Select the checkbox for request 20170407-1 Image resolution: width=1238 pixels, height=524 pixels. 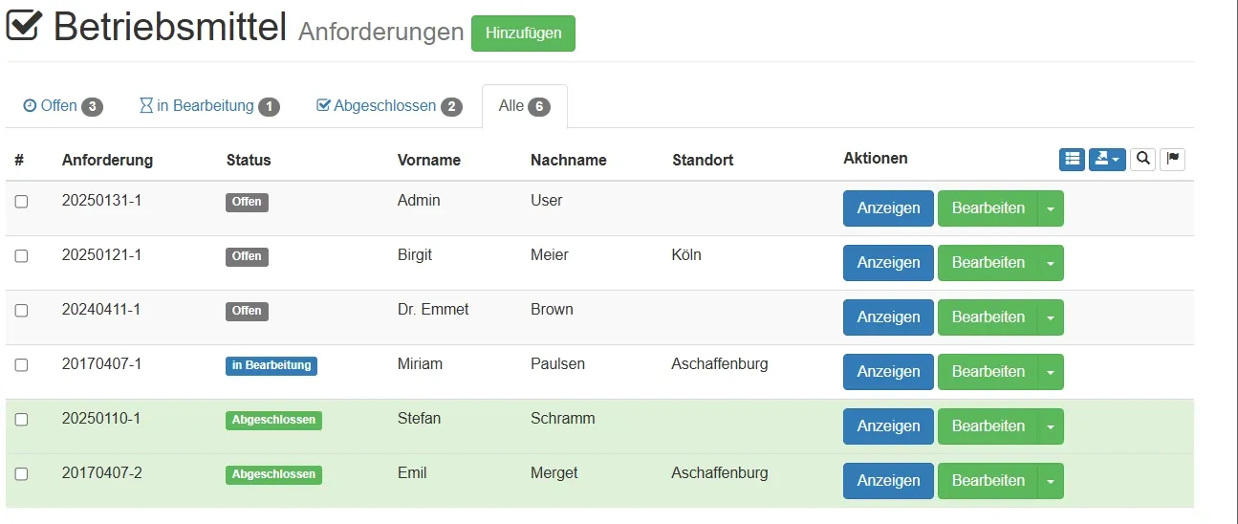pos(21,365)
